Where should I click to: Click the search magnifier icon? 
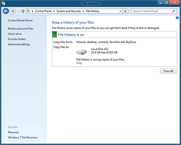(174, 11)
